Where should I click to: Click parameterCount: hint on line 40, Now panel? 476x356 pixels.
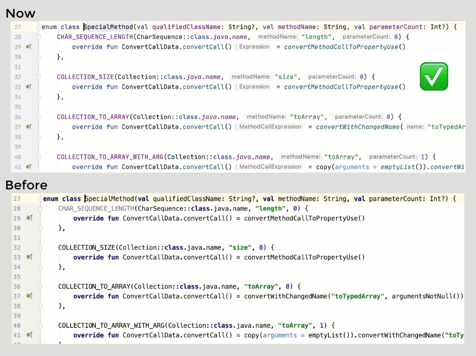[394, 157]
